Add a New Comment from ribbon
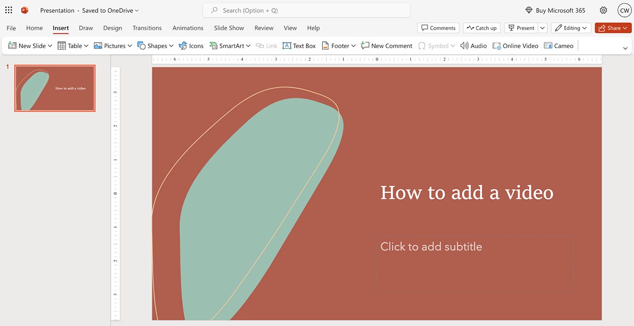Image resolution: width=634 pixels, height=326 pixels. [x=386, y=46]
